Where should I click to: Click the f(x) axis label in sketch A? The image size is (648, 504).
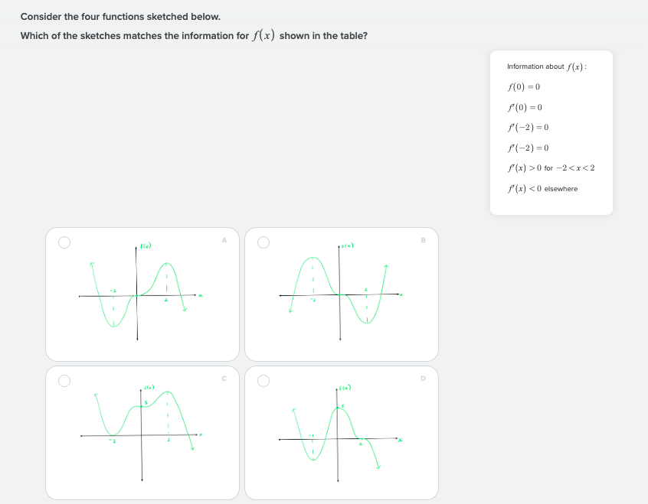[x=146, y=245]
